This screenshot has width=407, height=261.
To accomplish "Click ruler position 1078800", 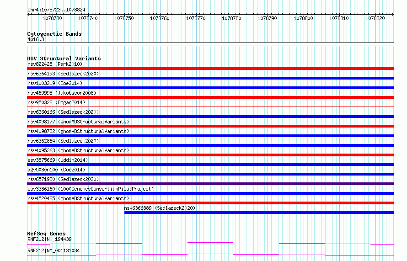I will [x=304, y=18].
